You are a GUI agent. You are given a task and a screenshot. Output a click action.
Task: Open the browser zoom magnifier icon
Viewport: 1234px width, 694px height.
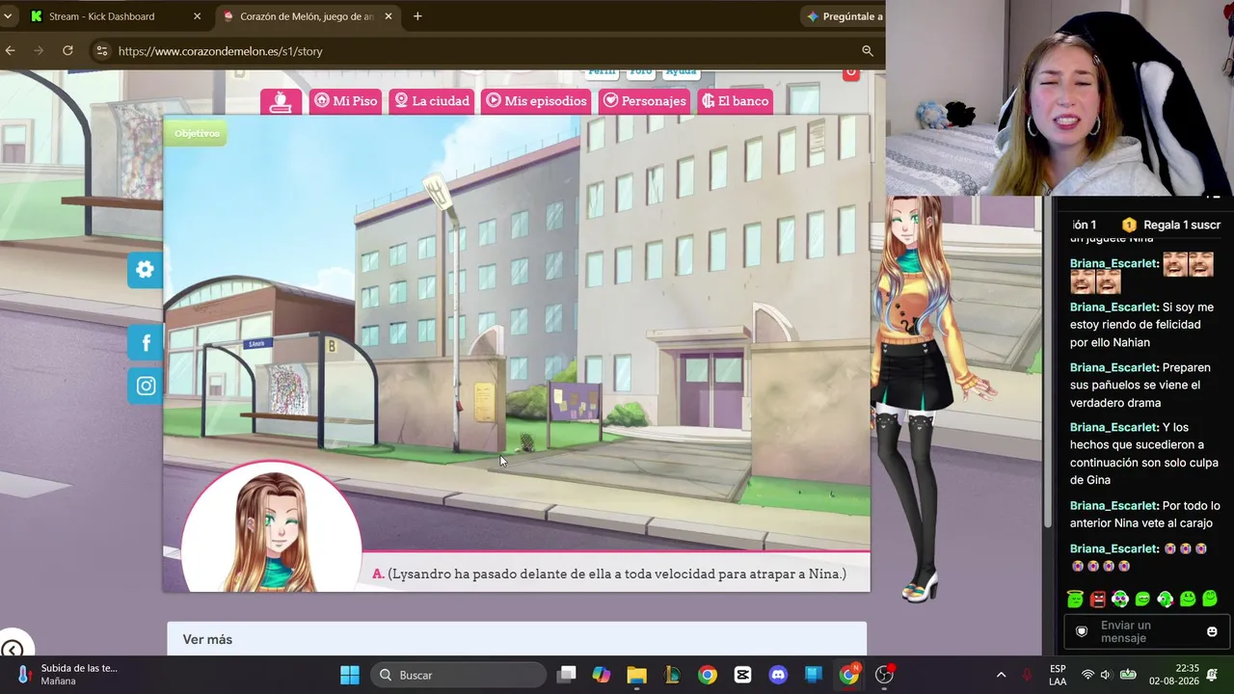tap(867, 51)
